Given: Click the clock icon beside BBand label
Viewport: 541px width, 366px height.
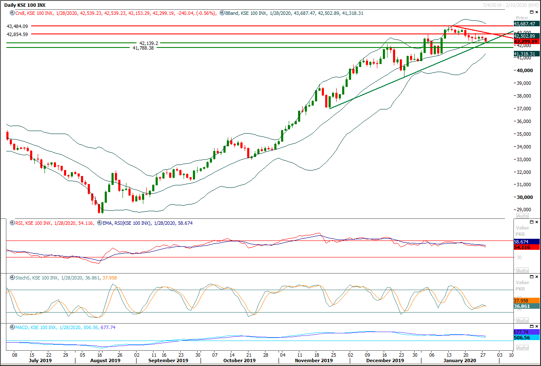Looking at the screenshot, I should click(222, 13).
